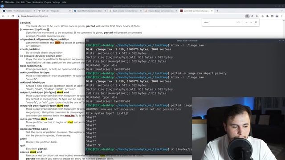285x160 pixels.
Task: Click the Konsole app icon in top bar
Action: click(2, 2)
